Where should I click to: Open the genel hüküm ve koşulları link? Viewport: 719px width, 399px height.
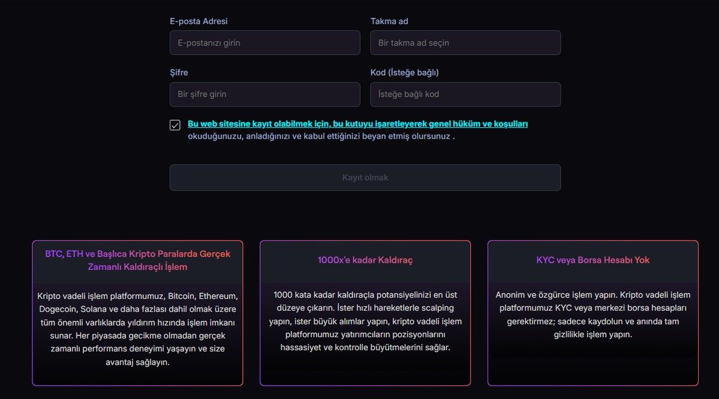[x=357, y=123]
